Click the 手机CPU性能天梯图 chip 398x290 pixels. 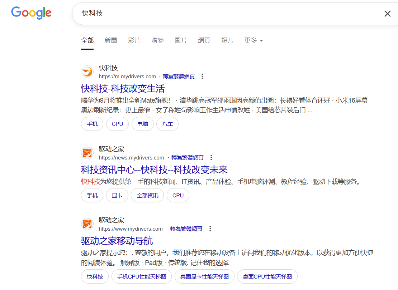coord(142,276)
